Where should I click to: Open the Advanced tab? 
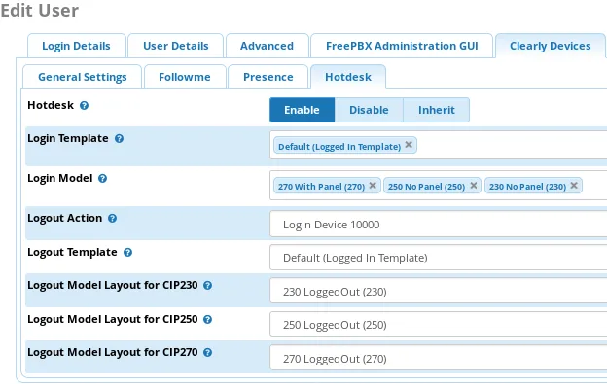click(x=268, y=46)
